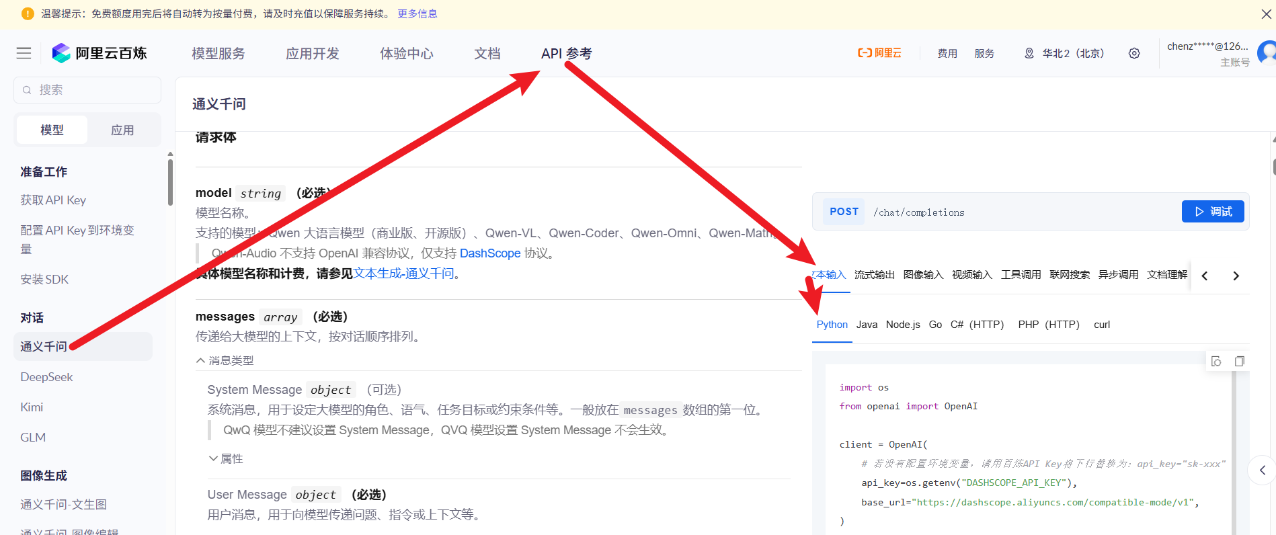The height and width of the screenshot is (535, 1276).
Task: Open the 费用 menu
Action: click(947, 53)
